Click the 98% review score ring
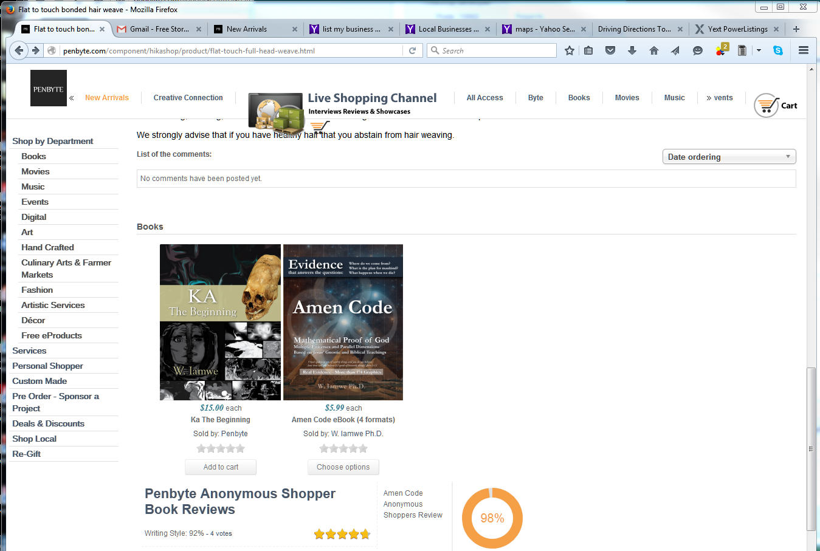820x551 pixels. click(x=492, y=518)
